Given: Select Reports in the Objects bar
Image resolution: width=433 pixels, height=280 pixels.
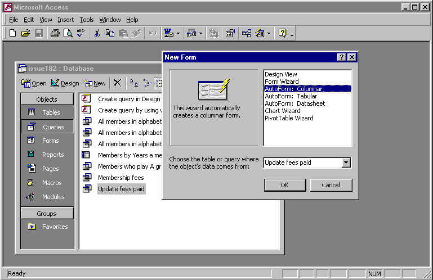Looking at the screenshot, I should click(47, 155).
